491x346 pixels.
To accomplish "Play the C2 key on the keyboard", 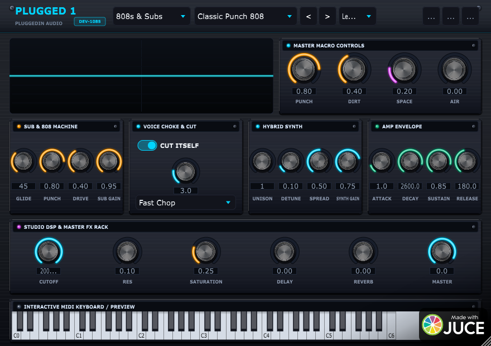I will pyautogui.click(x=141, y=335).
